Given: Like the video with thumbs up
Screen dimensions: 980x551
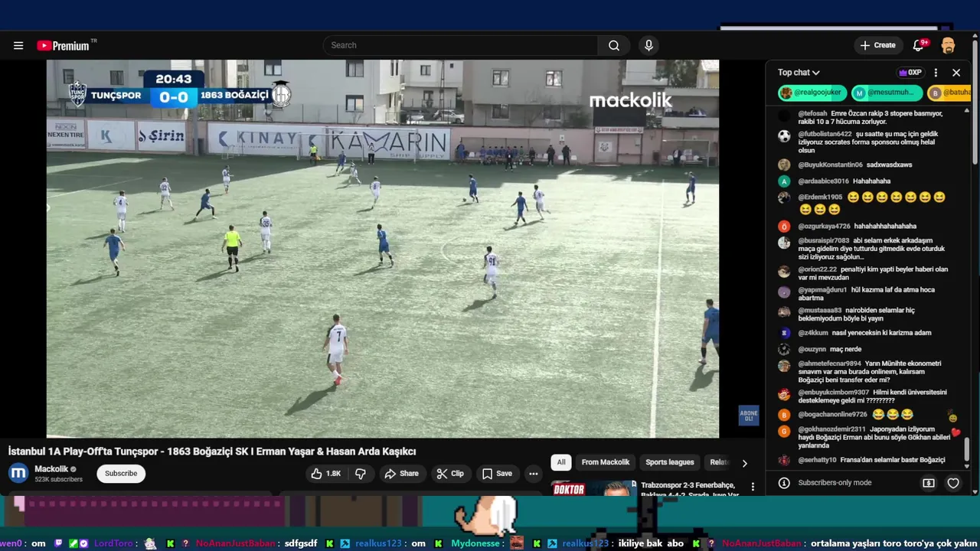Looking at the screenshot, I should tap(325, 474).
